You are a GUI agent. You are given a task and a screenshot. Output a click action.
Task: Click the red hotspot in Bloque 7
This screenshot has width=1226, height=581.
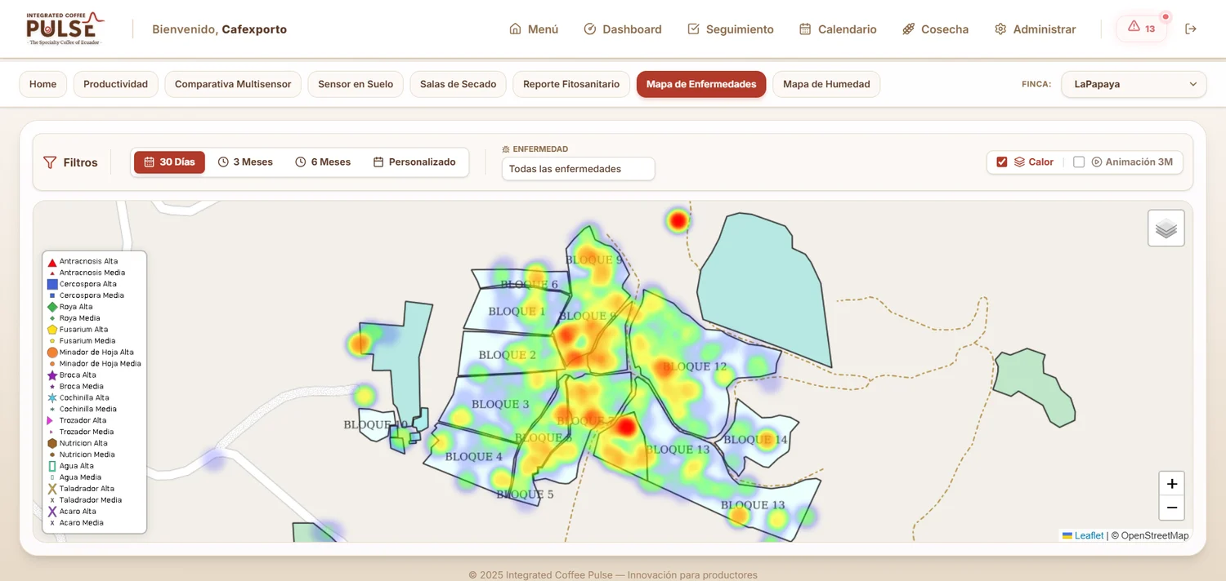coord(626,426)
